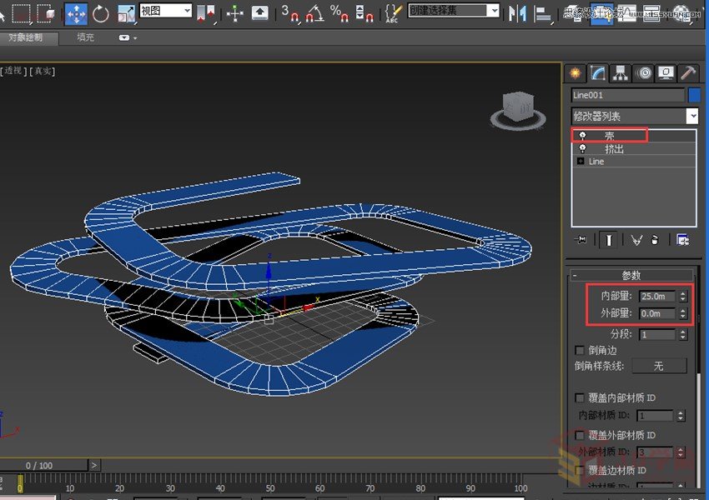Click the 分段 value field
This screenshot has height=500, width=709.
[x=657, y=335]
